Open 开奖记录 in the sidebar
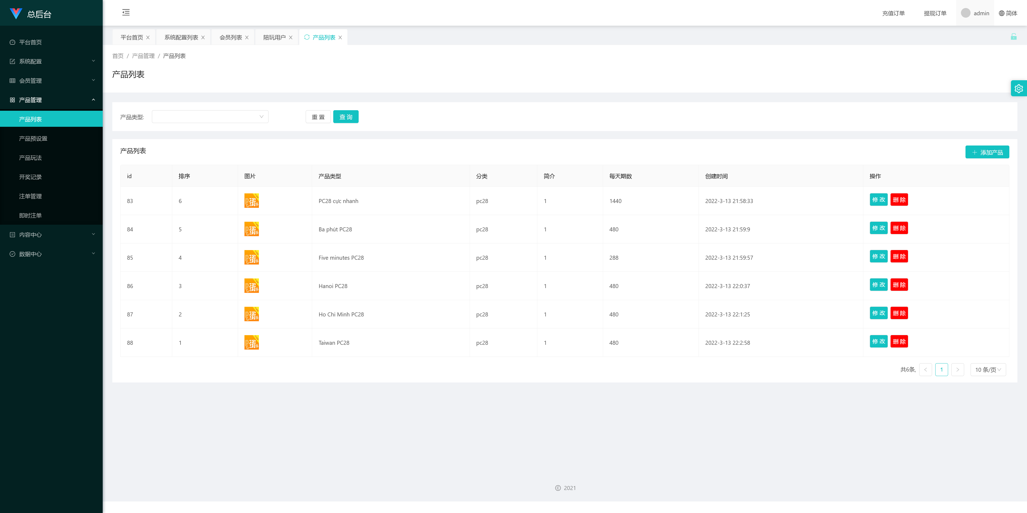 30,177
